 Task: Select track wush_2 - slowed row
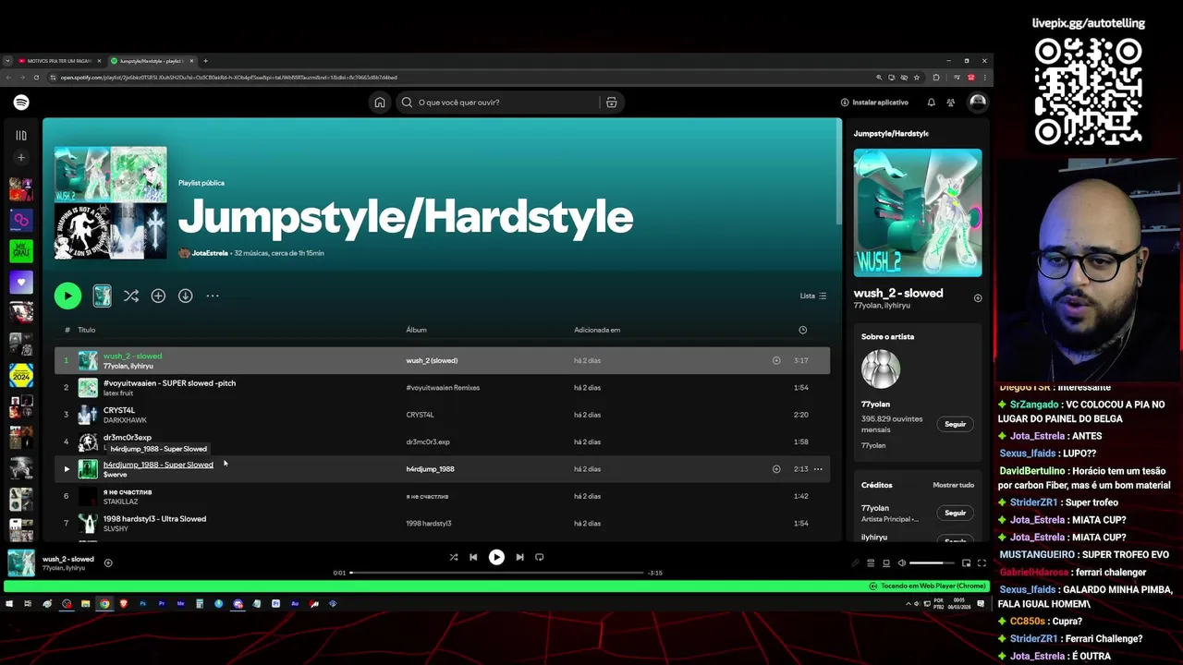[x=442, y=360]
